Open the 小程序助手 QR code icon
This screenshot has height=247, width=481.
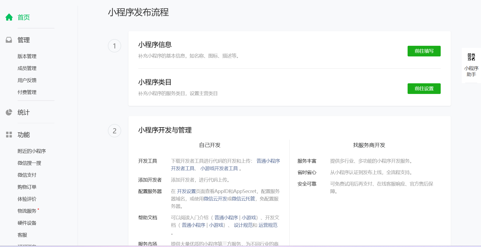tap(471, 57)
